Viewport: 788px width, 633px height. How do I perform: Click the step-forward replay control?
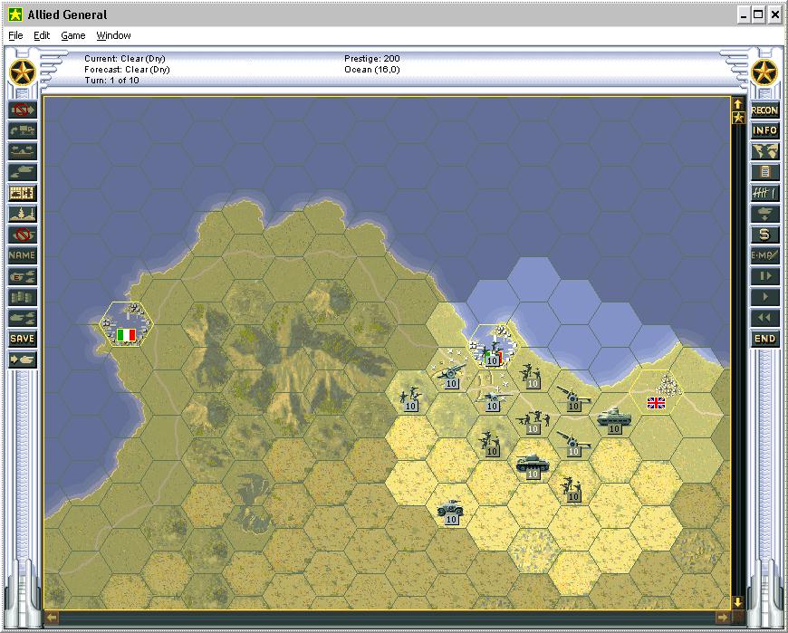(764, 276)
